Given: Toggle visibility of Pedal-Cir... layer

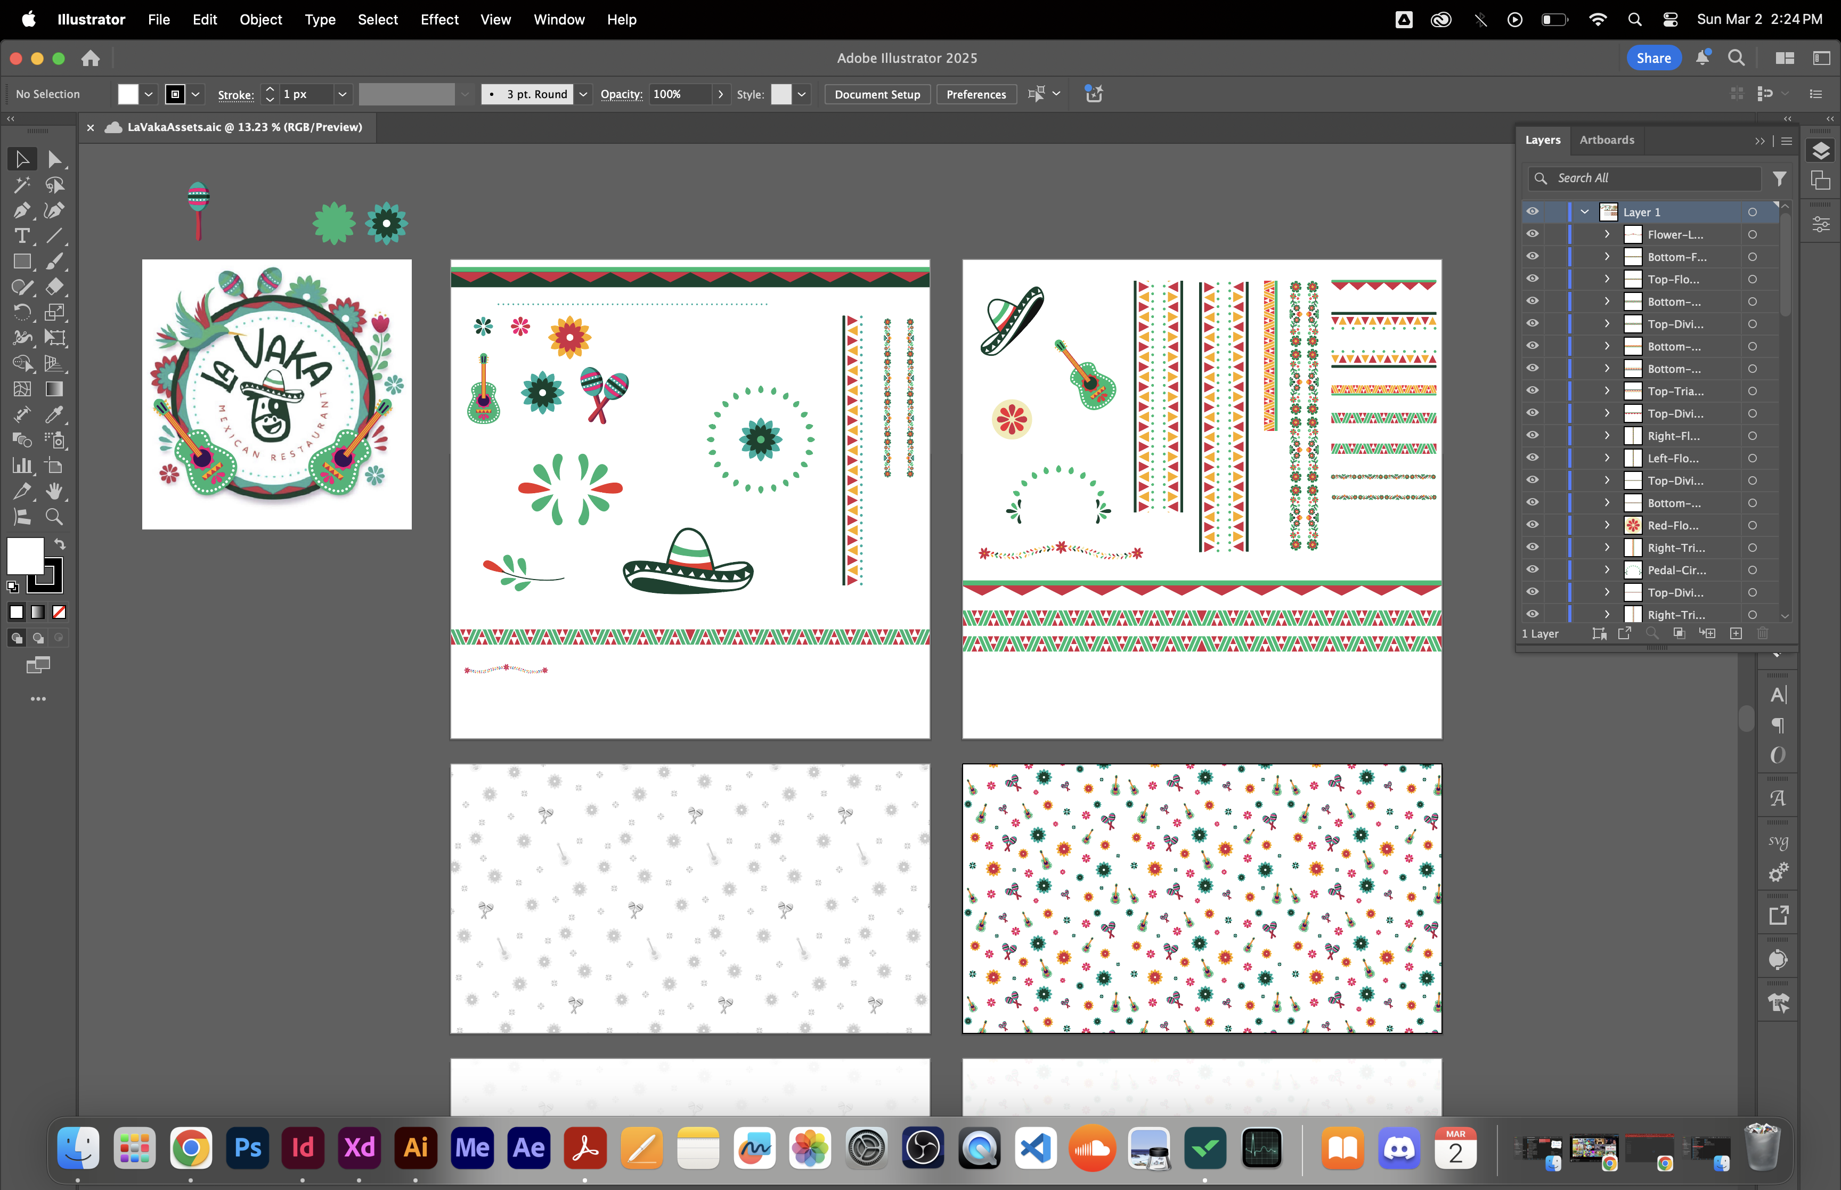Looking at the screenshot, I should [x=1532, y=570].
